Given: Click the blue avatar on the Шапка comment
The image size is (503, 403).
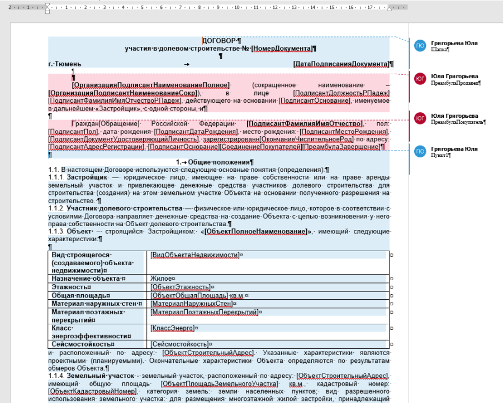Looking at the screenshot, I should coord(420,46).
